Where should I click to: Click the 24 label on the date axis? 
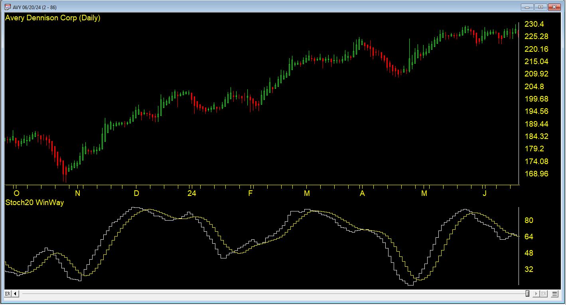click(x=192, y=193)
